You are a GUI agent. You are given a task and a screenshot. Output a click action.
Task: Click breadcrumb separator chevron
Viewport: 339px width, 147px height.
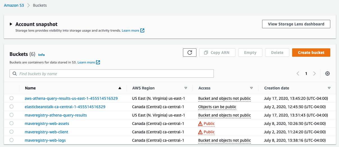pyautogui.click(x=29, y=5)
